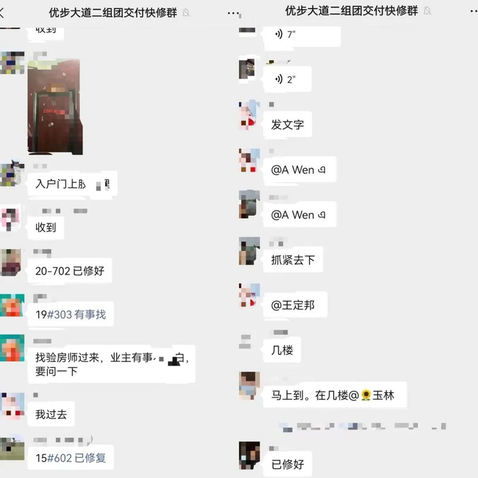Tap the '20-702 已修好' message bubble

point(70,270)
